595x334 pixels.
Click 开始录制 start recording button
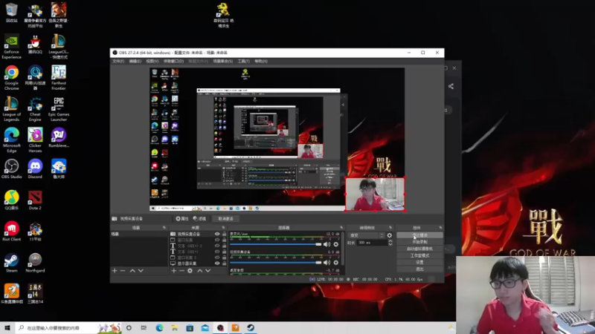point(419,242)
